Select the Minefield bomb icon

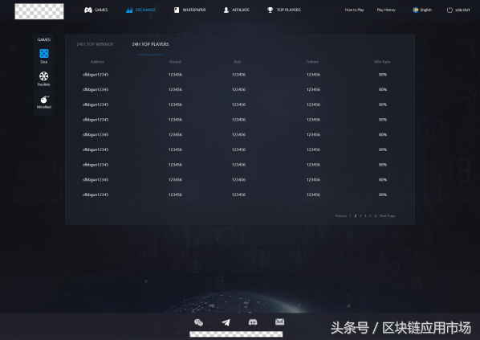pyautogui.click(x=44, y=100)
